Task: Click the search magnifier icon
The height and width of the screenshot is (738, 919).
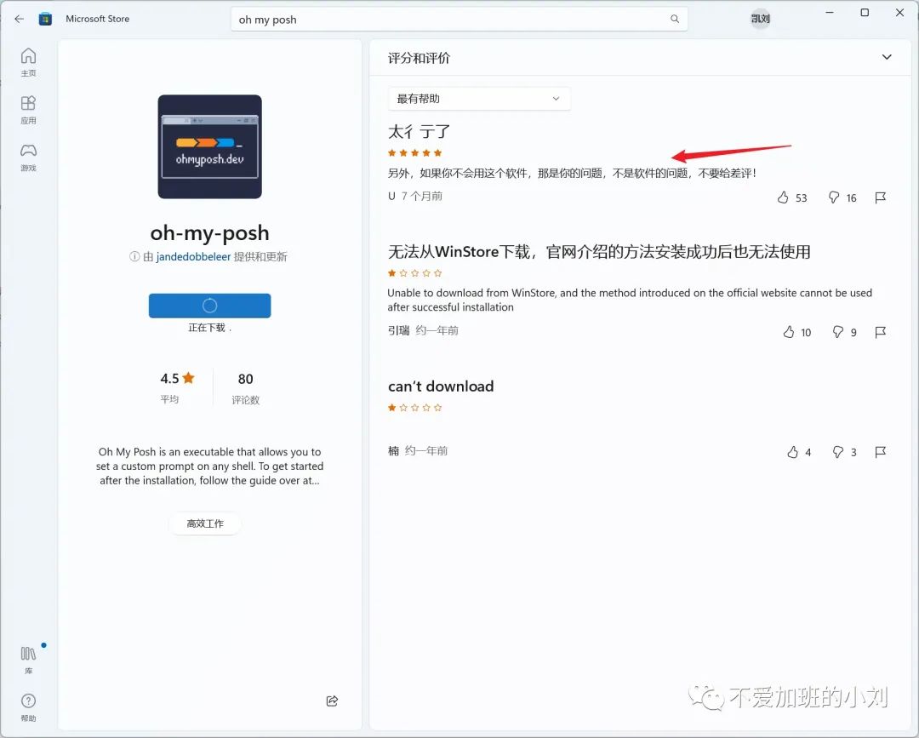Action: [675, 19]
